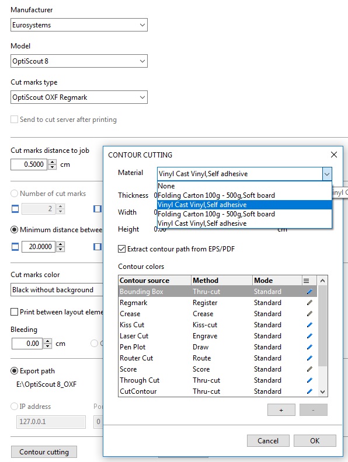
Task: Select the Kiss Cut contour source row
Action: 218,325
